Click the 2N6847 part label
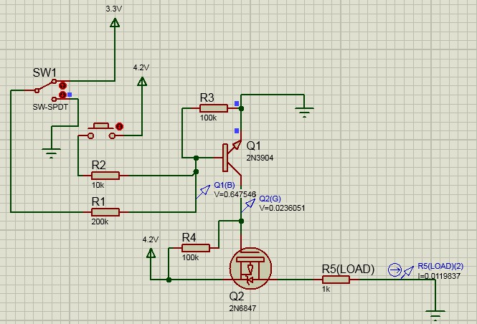Viewport: 477px width, 324px height. pyautogui.click(x=242, y=308)
